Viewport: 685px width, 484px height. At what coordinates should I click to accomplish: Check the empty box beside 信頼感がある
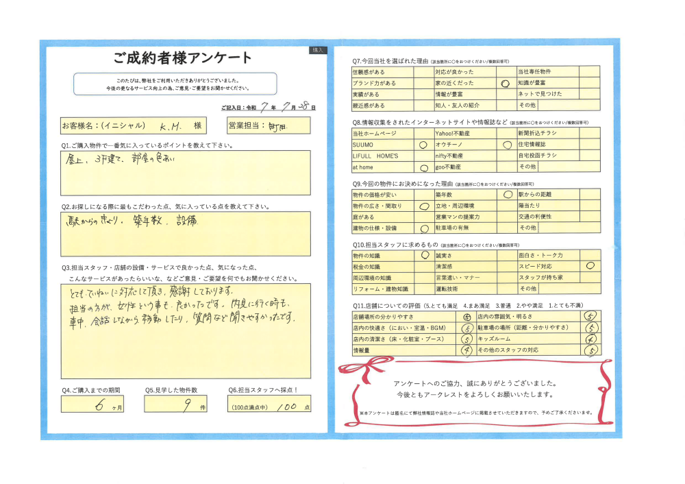423,72
